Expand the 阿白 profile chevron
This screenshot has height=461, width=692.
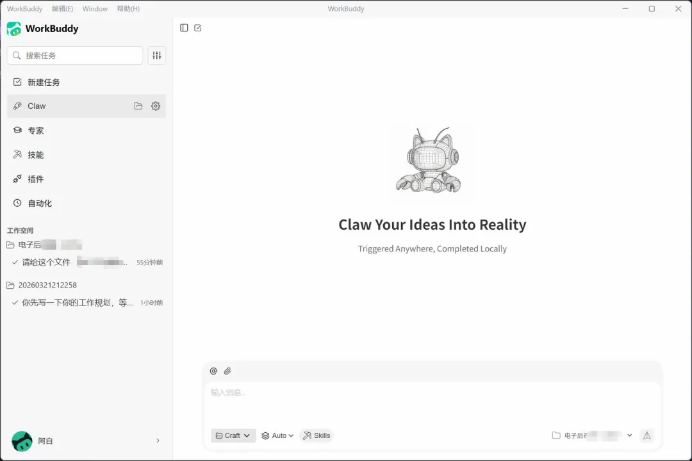point(158,441)
